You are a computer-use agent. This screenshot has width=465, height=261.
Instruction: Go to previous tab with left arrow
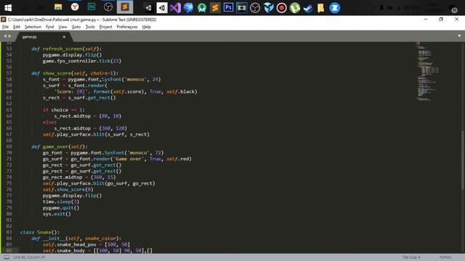click(5, 36)
